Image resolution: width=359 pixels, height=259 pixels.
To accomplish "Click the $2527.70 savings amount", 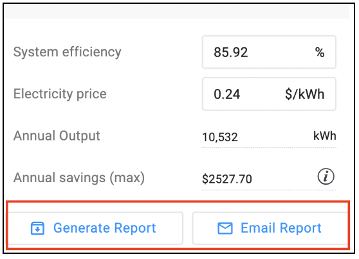I will tap(227, 179).
